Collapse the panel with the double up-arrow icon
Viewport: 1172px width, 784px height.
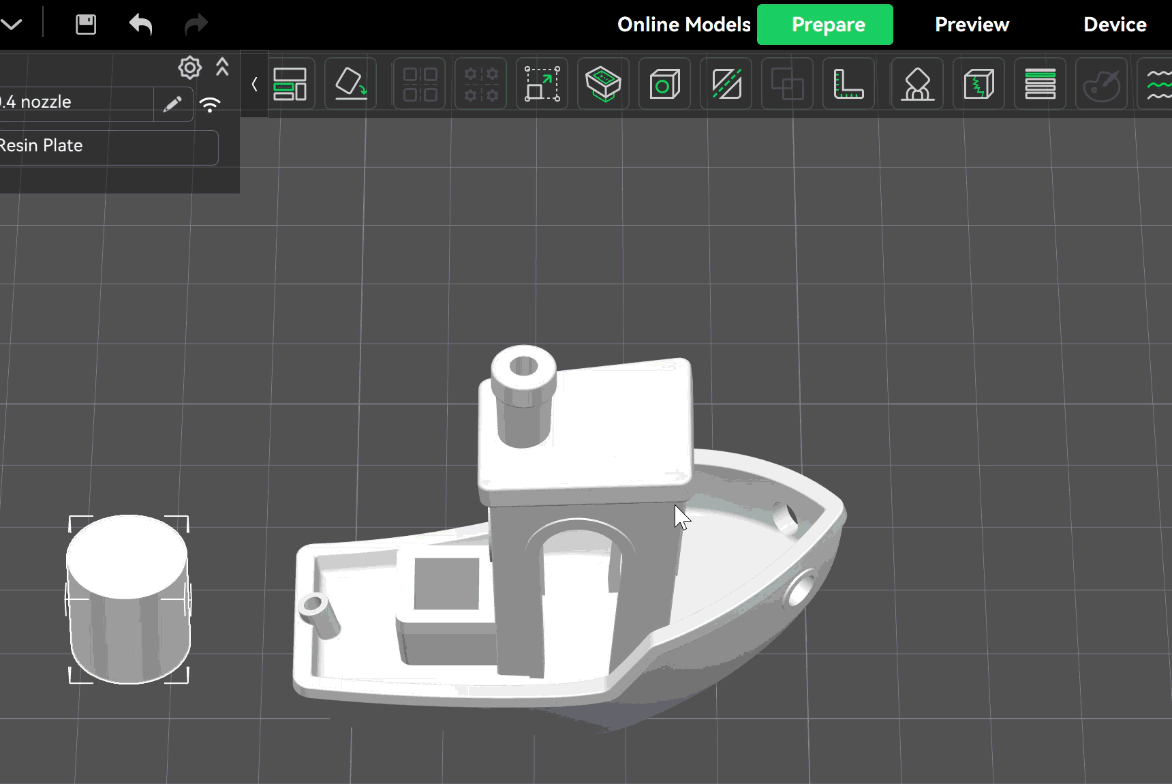(x=222, y=67)
